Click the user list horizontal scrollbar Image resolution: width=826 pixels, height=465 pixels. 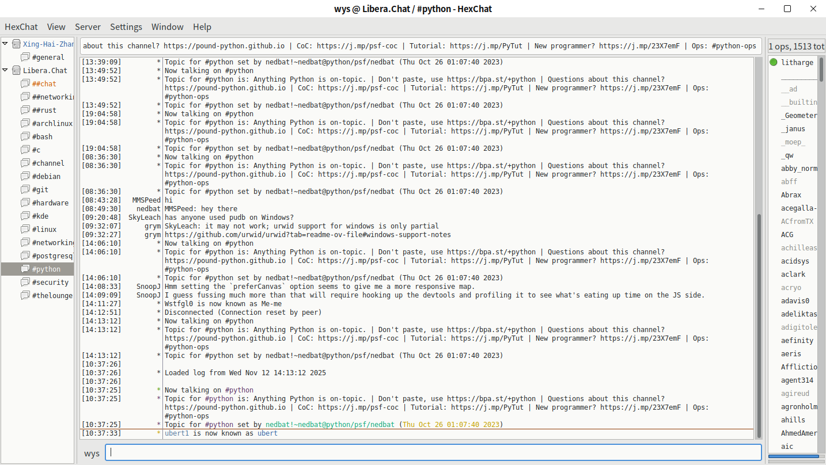click(x=793, y=456)
